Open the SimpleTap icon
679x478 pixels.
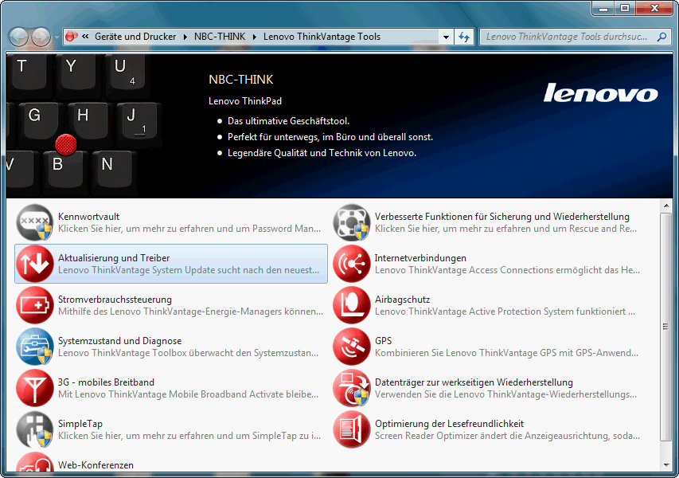click(35, 429)
